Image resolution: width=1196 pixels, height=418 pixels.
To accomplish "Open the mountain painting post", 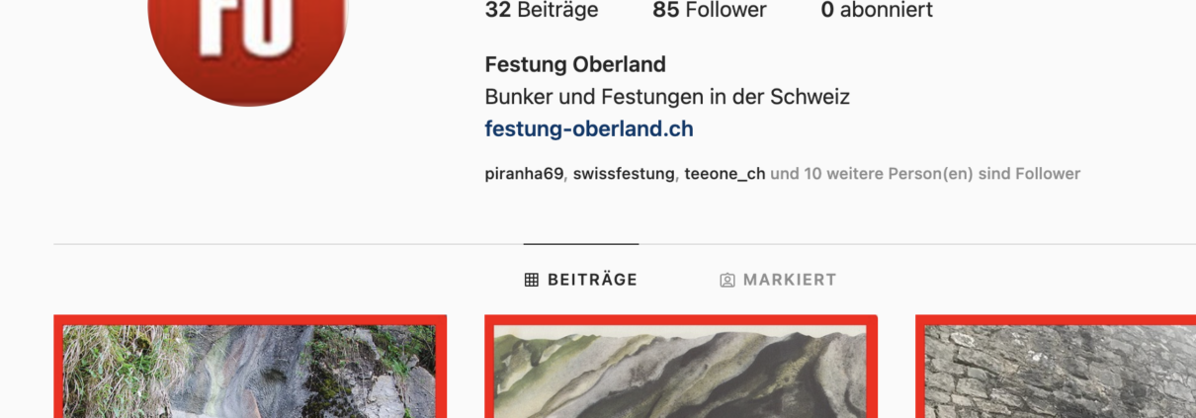I will click(x=681, y=367).
